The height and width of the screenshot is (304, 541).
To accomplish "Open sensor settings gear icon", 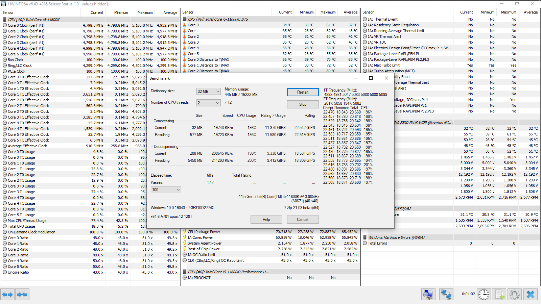I will pyautogui.click(x=515, y=295).
